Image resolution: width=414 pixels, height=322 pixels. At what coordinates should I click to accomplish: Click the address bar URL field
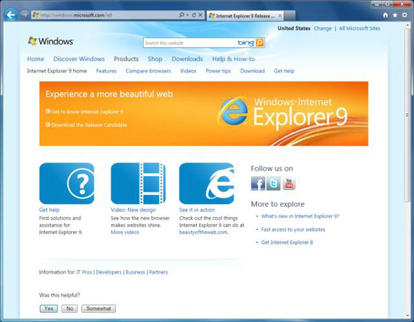104,15
